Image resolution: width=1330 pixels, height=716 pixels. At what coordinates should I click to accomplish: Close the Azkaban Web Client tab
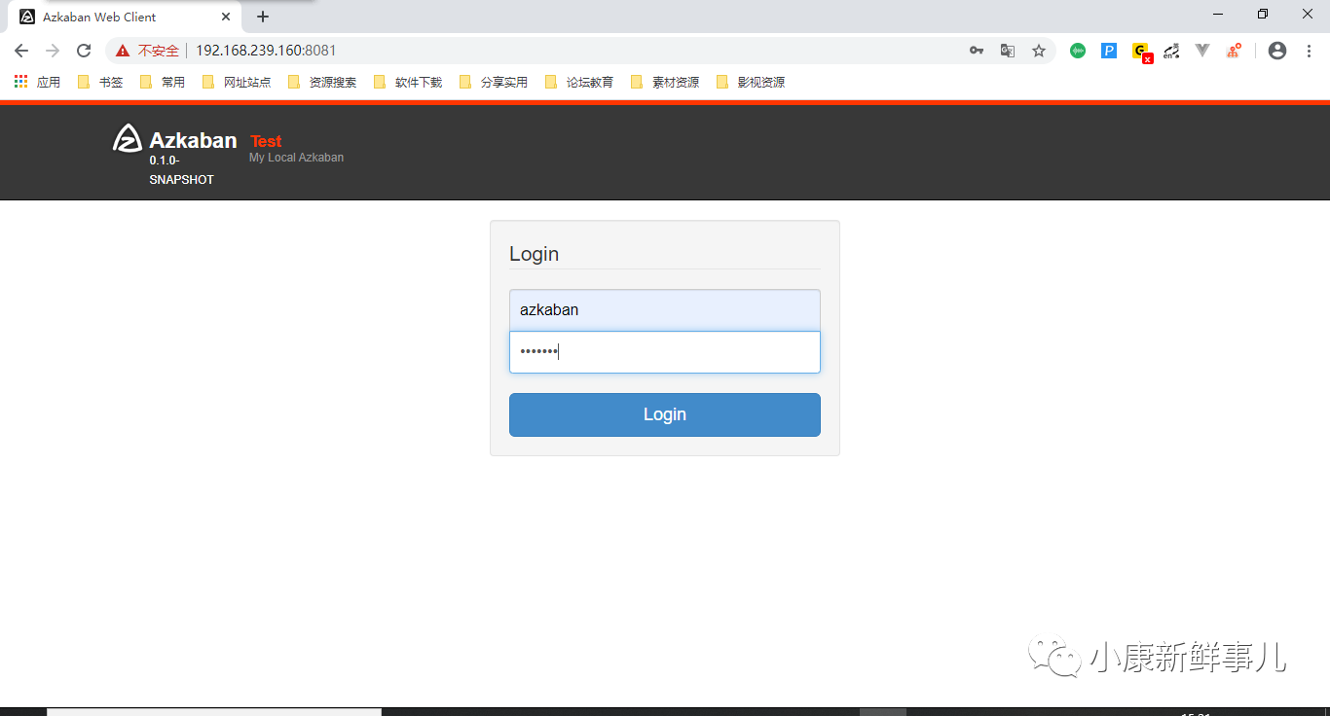(x=226, y=17)
